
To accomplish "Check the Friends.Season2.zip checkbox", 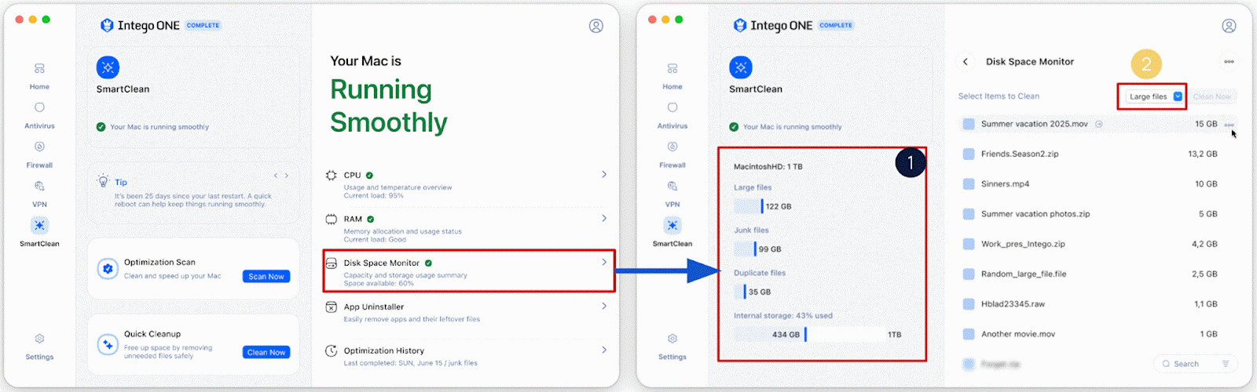I will (969, 154).
